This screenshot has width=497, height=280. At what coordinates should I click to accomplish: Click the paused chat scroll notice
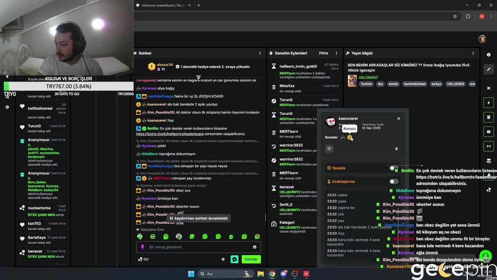tap(199, 218)
